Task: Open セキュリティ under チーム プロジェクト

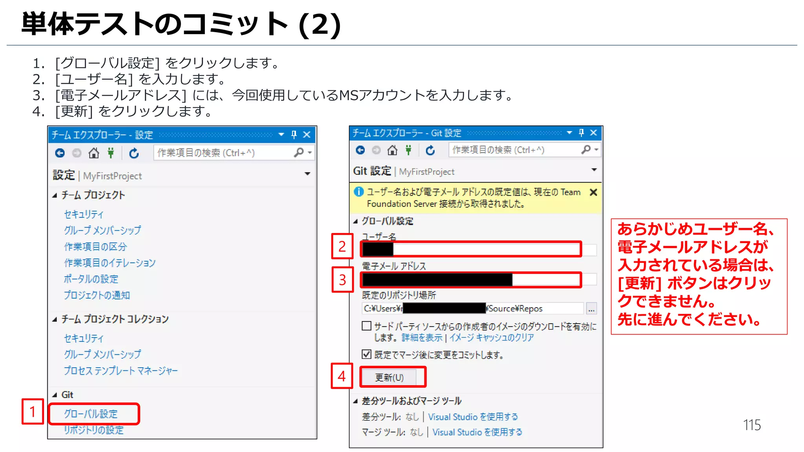Action: (x=84, y=214)
